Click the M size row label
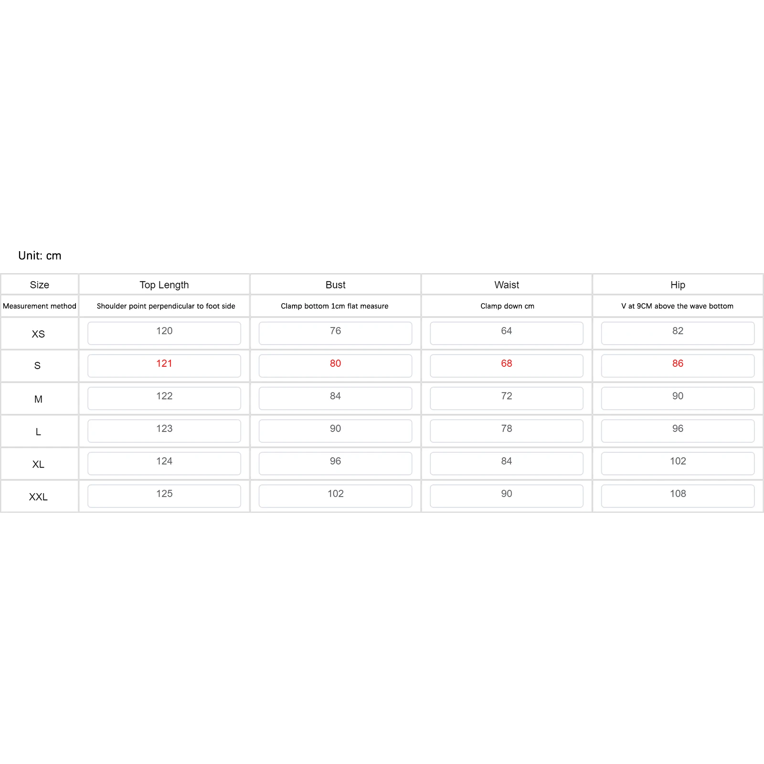764x764 pixels. pyautogui.click(x=39, y=399)
